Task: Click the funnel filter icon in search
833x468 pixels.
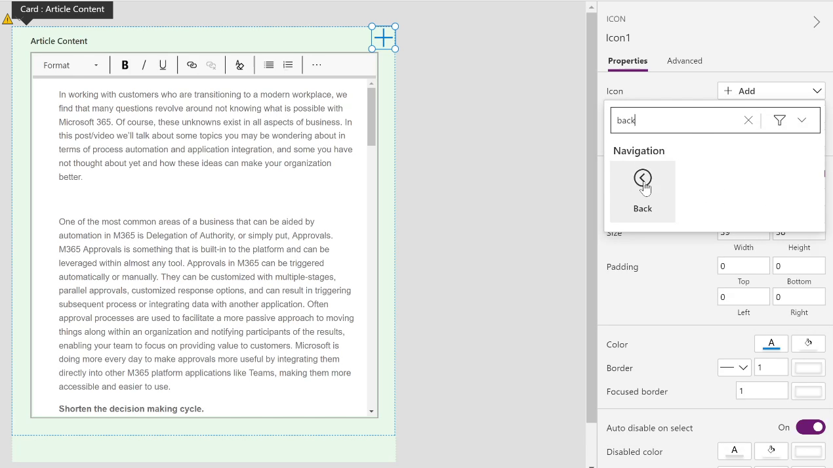Action: [x=779, y=120]
